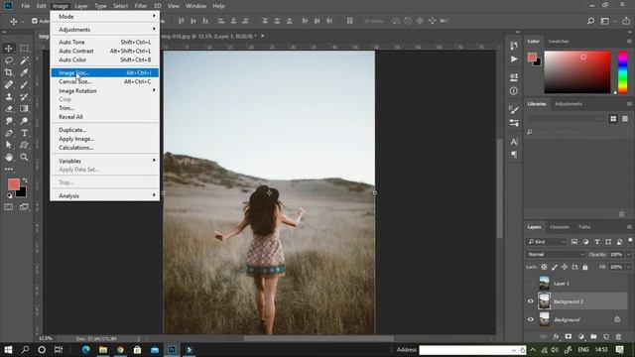Select the Horizontal Type tool
The width and height of the screenshot is (635, 357).
pyautogui.click(x=24, y=133)
